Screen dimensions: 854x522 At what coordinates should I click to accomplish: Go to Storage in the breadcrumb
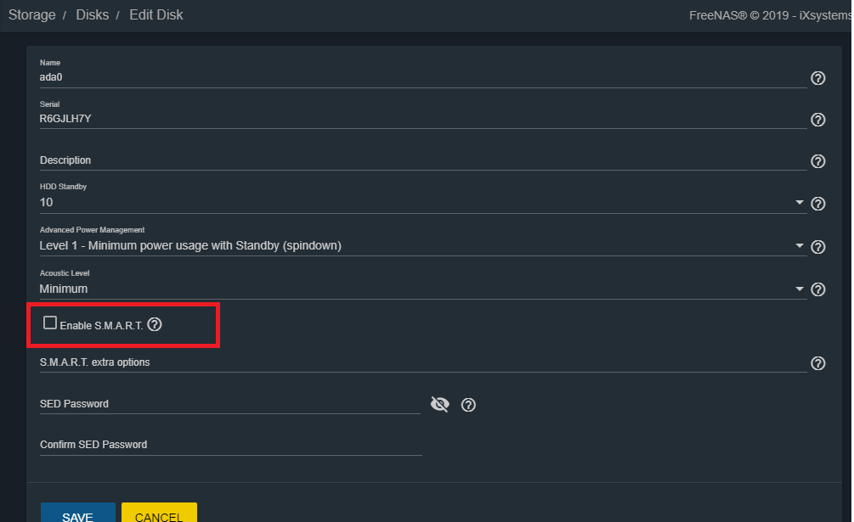(x=32, y=14)
